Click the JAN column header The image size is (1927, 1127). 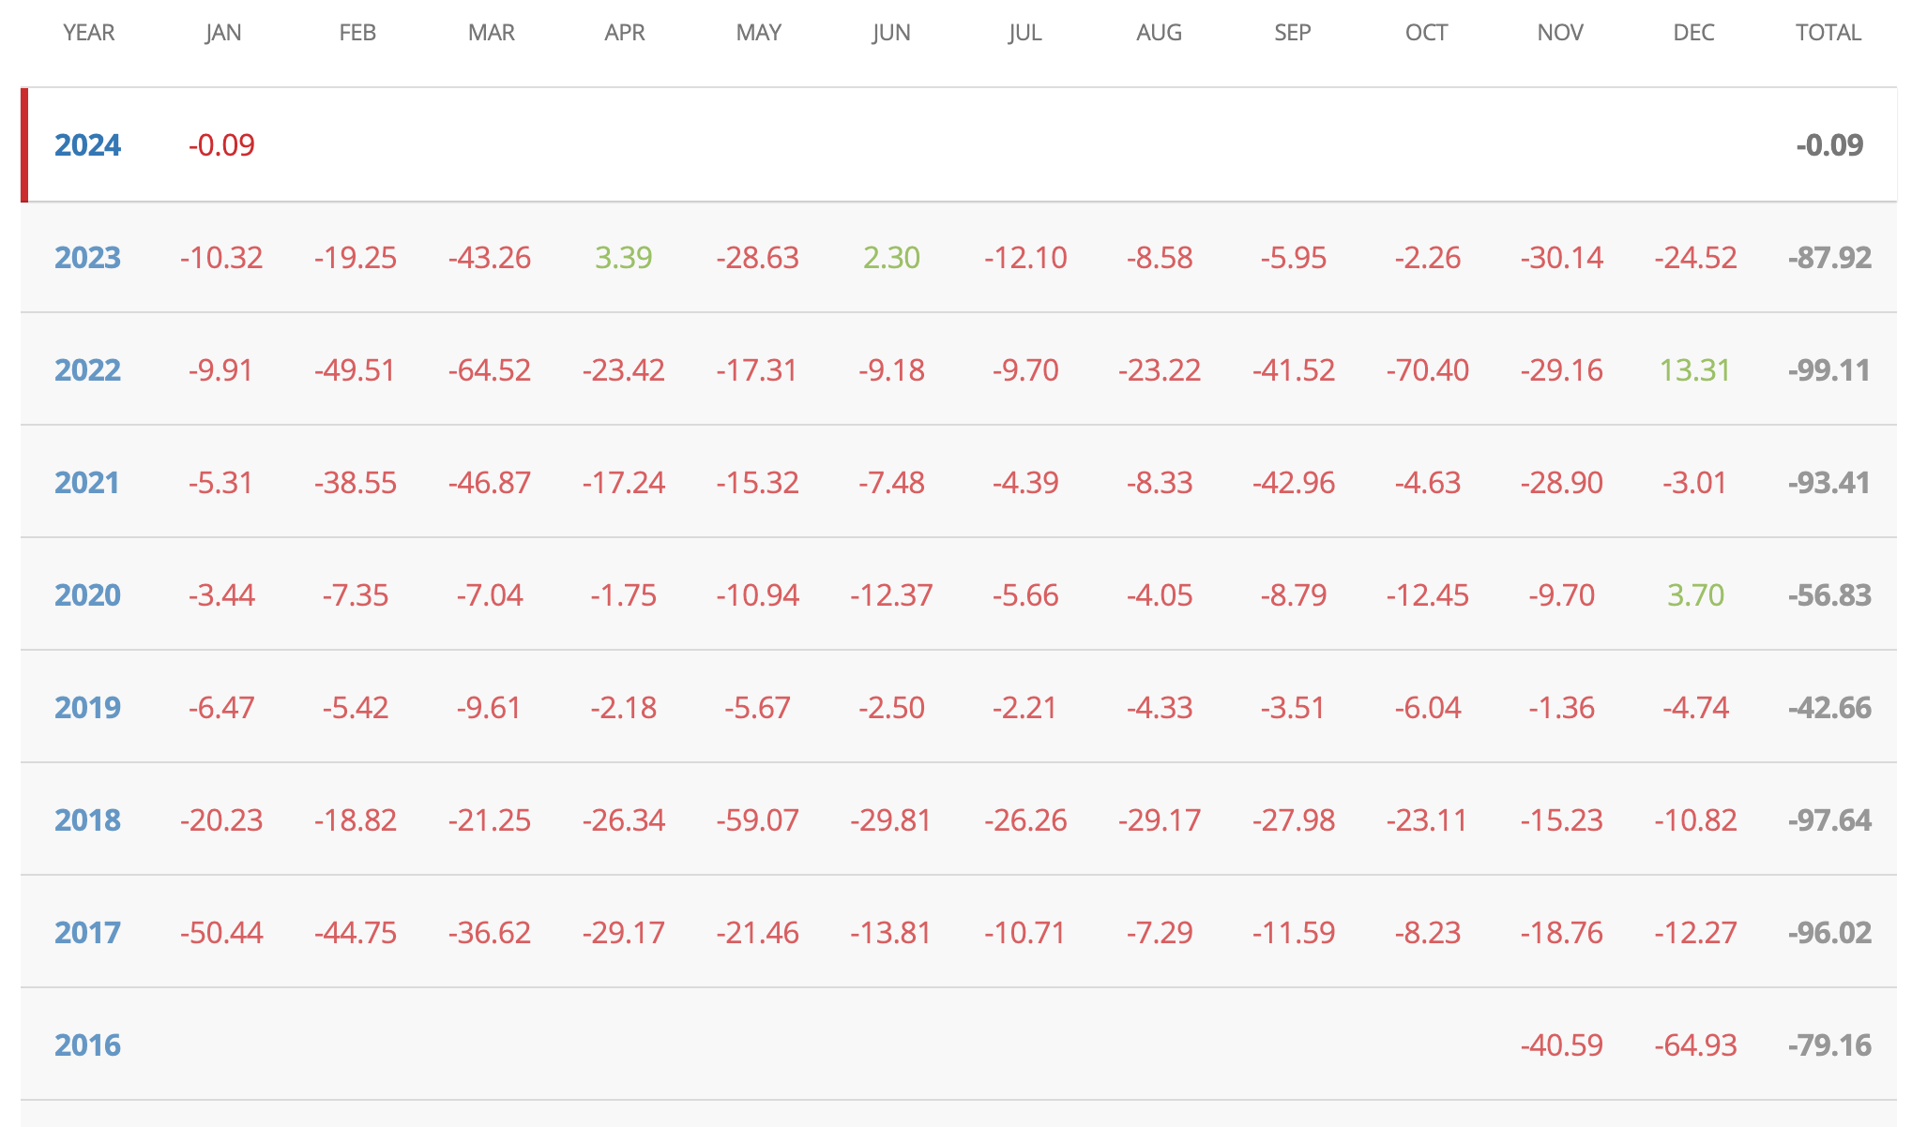point(223,33)
